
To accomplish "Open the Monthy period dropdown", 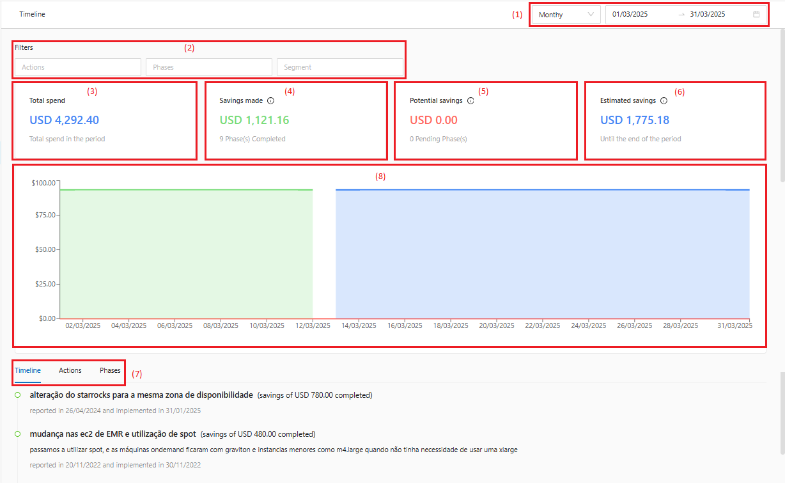I will tap(566, 15).
